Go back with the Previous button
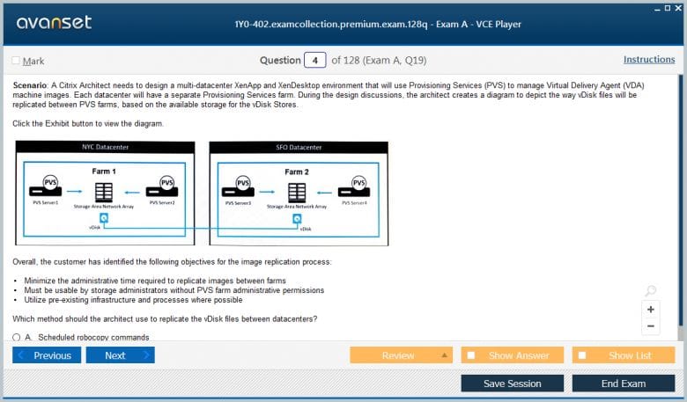 tap(47, 355)
